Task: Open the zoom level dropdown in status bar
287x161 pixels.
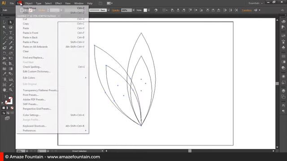Action: point(27,151)
